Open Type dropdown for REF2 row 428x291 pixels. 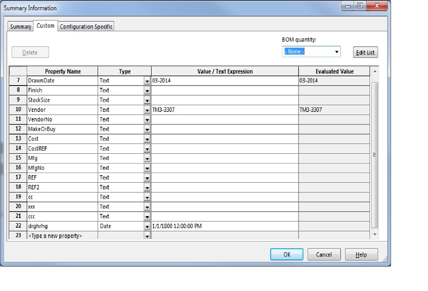(147, 188)
